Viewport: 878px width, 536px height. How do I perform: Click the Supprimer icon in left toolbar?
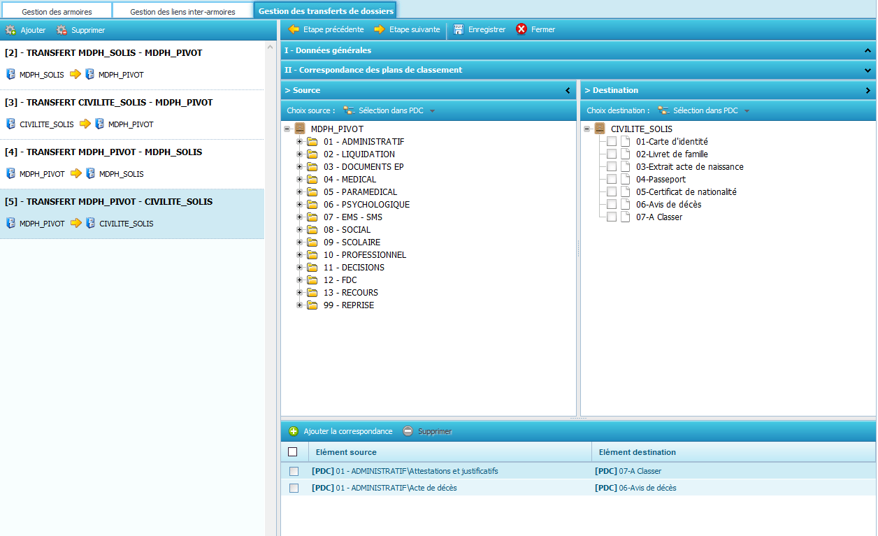(x=62, y=30)
